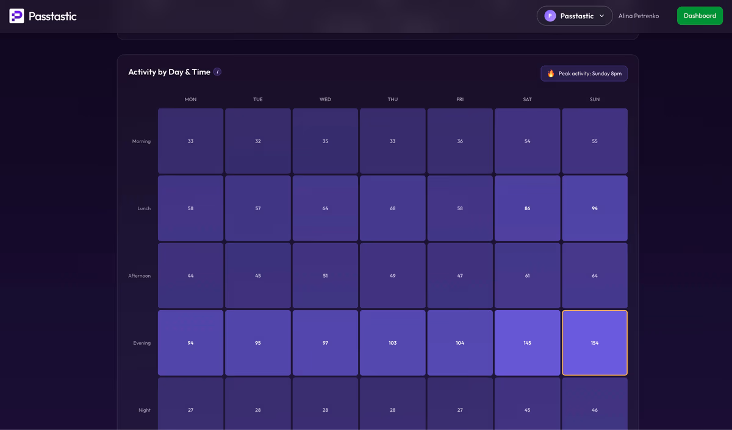
Task: Select the Saturday Evening cell showing 145
Action: click(528, 343)
